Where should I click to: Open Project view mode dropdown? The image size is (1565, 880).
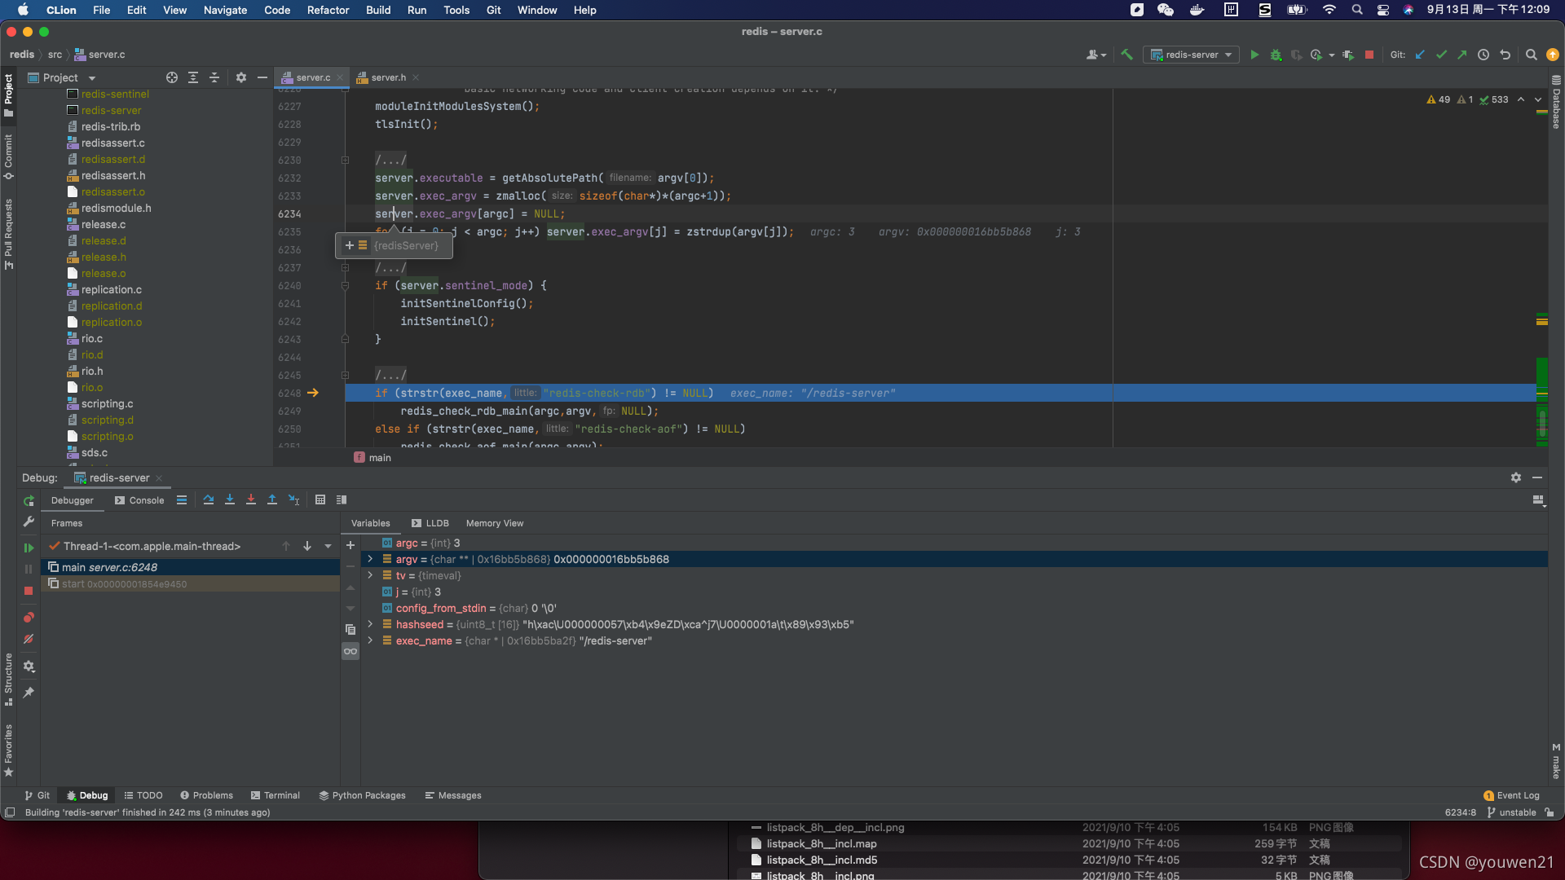(x=92, y=78)
